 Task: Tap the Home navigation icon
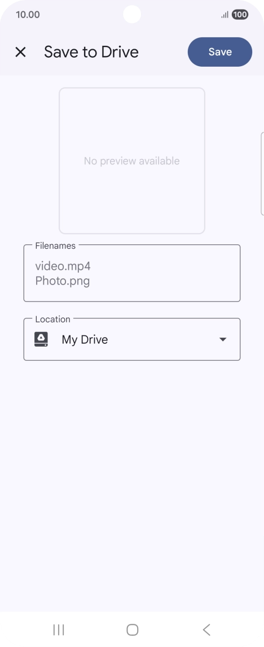pos(132,629)
